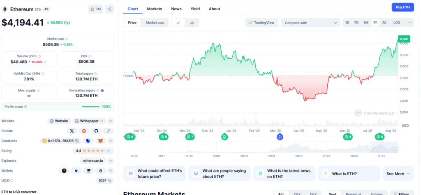This screenshot has width=421, height=195.
Task: Open the Reddit social link
Action: coord(84,131)
